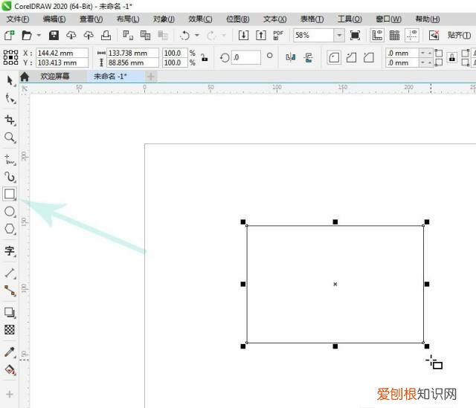476x408 pixels.
Task: Select the Rectangle tool
Action: (x=10, y=194)
